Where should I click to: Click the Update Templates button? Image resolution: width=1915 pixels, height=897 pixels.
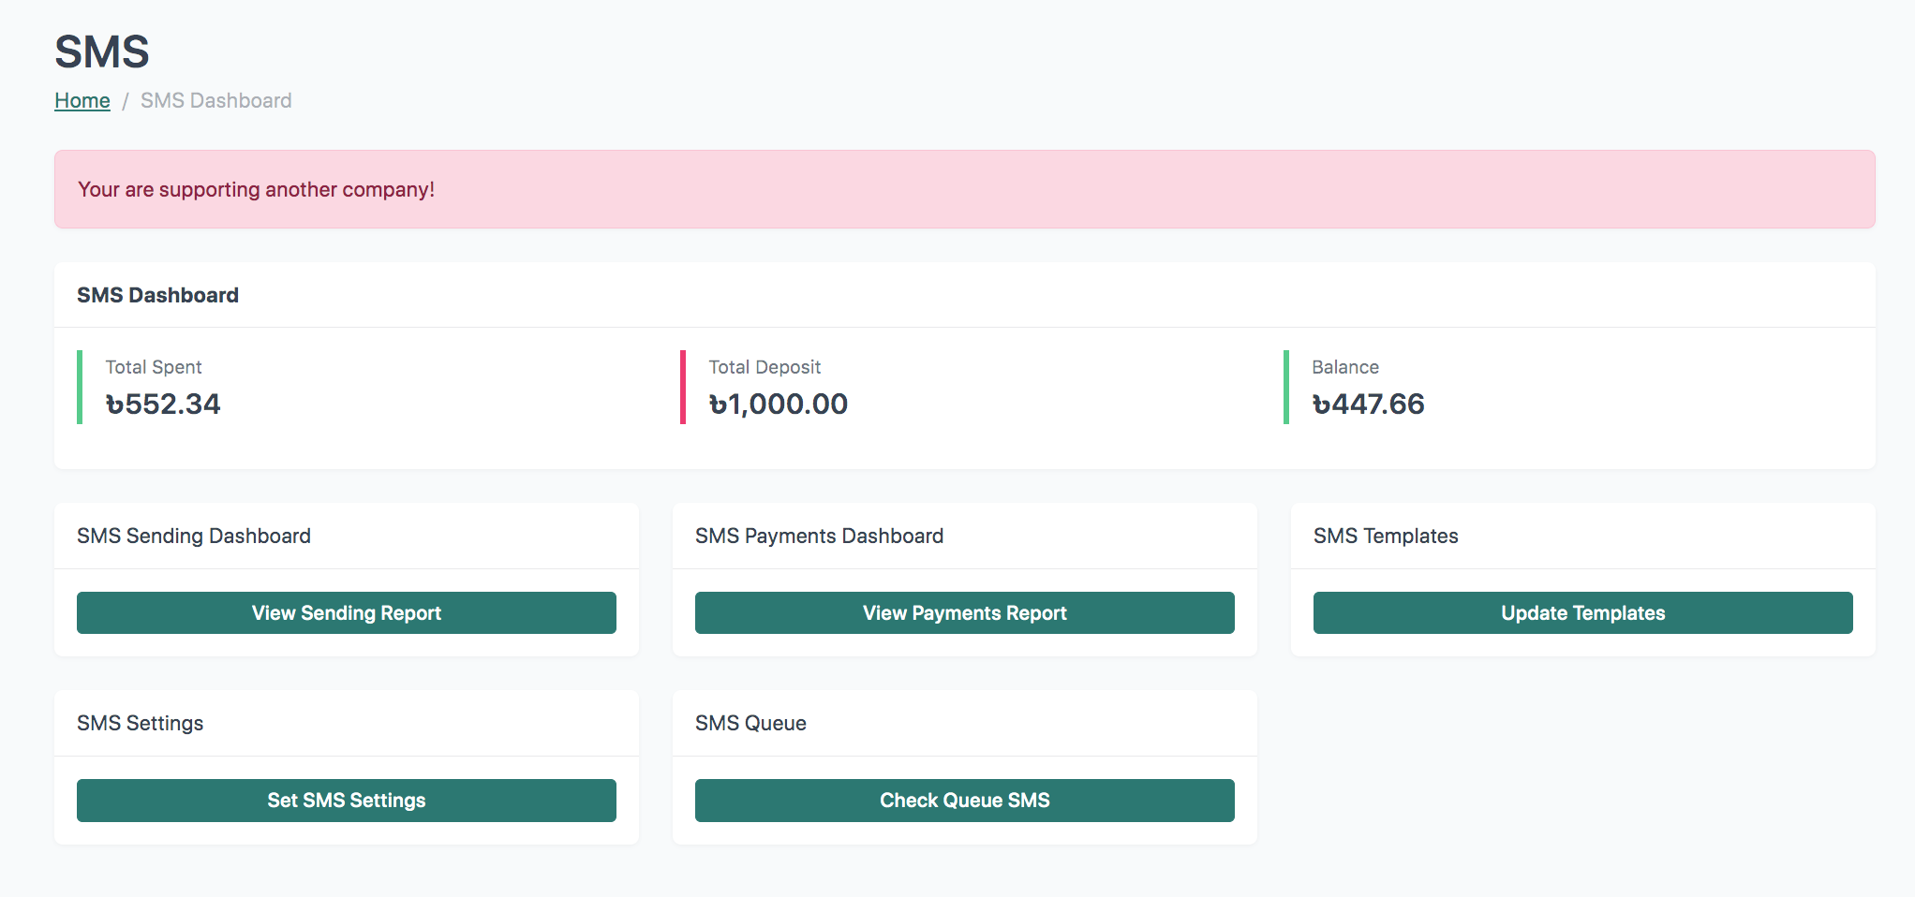[1582, 612]
